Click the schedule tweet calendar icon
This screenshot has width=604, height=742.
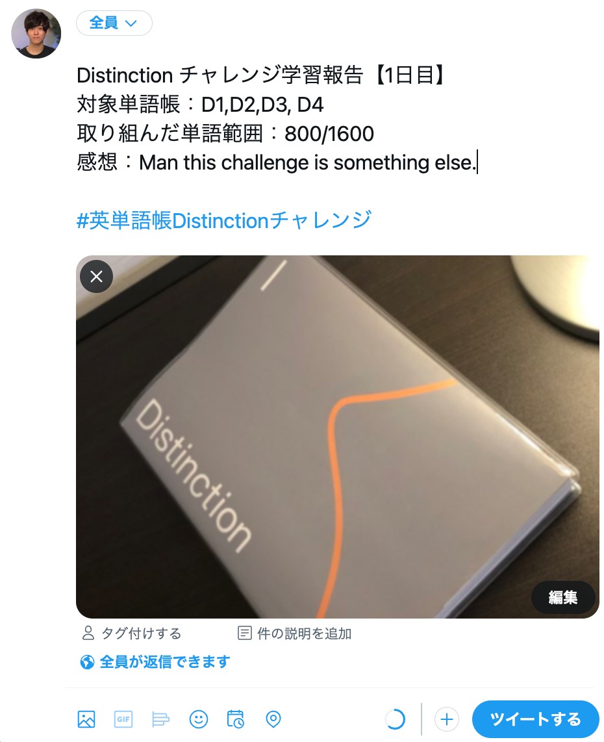[x=236, y=719]
